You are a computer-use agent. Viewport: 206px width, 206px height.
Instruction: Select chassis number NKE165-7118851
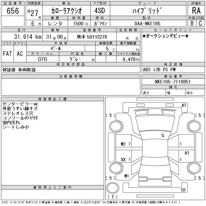(173, 82)
